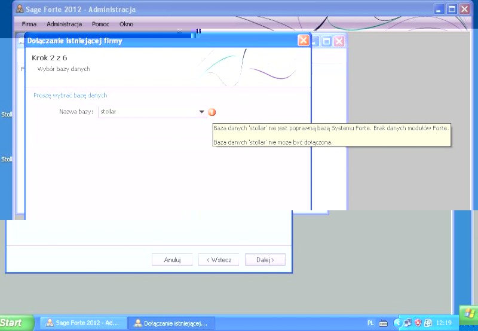
Task: Open the Windows Start menu
Action: [16, 323]
